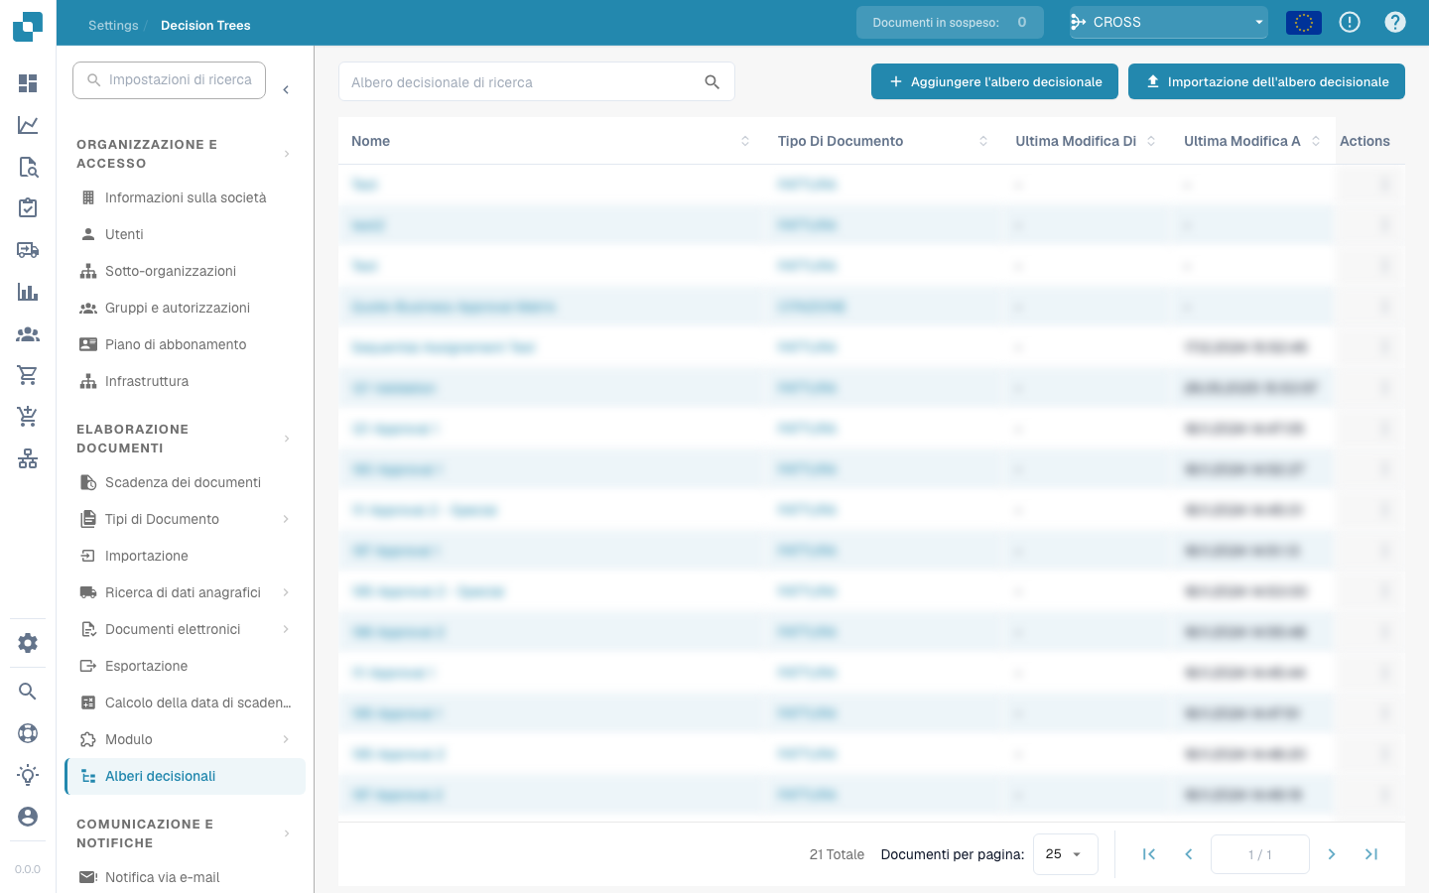Open the support lifebuoy icon
Image resolution: width=1429 pixels, height=893 pixels.
pos(28,733)
